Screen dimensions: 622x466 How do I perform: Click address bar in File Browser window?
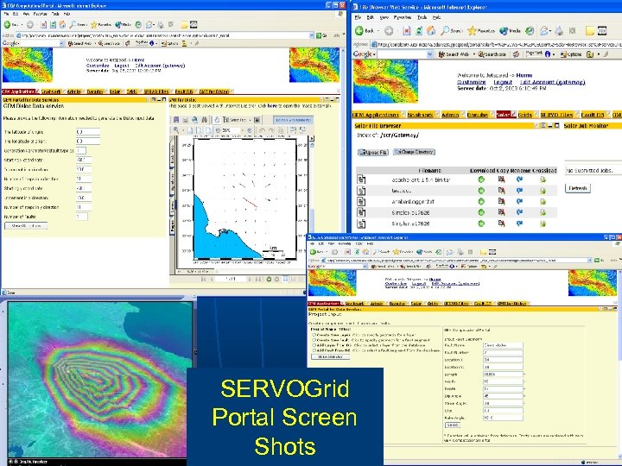[x=496, y=44]
